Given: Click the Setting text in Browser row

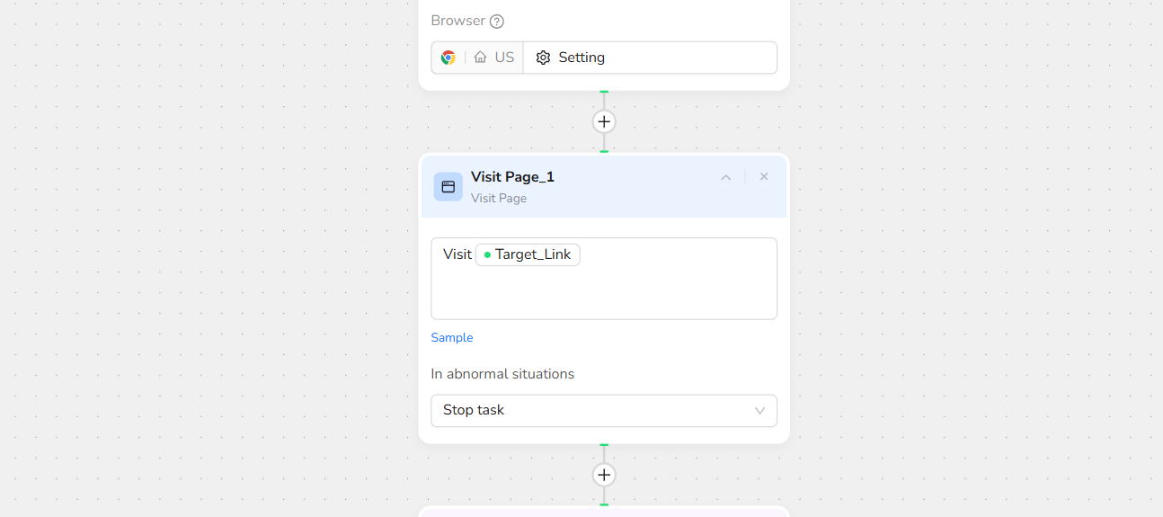Looking at the screenshot, I should click(581, 58).
